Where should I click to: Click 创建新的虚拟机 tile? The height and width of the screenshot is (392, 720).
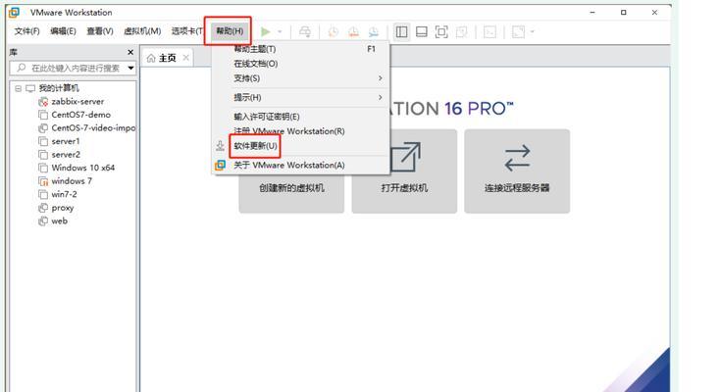291,188
